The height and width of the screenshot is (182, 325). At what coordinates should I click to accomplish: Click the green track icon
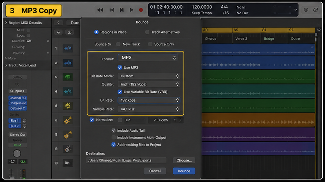[x=68, y=77]
